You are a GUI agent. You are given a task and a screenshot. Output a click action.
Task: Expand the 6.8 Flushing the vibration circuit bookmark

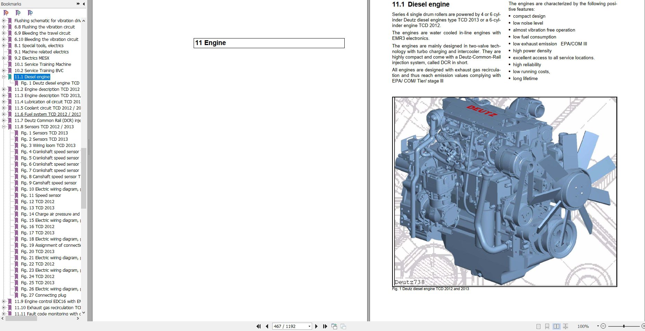[x=3, y=27]
